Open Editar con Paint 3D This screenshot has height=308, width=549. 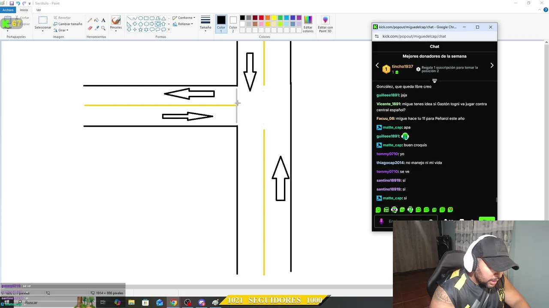(325, 24)
